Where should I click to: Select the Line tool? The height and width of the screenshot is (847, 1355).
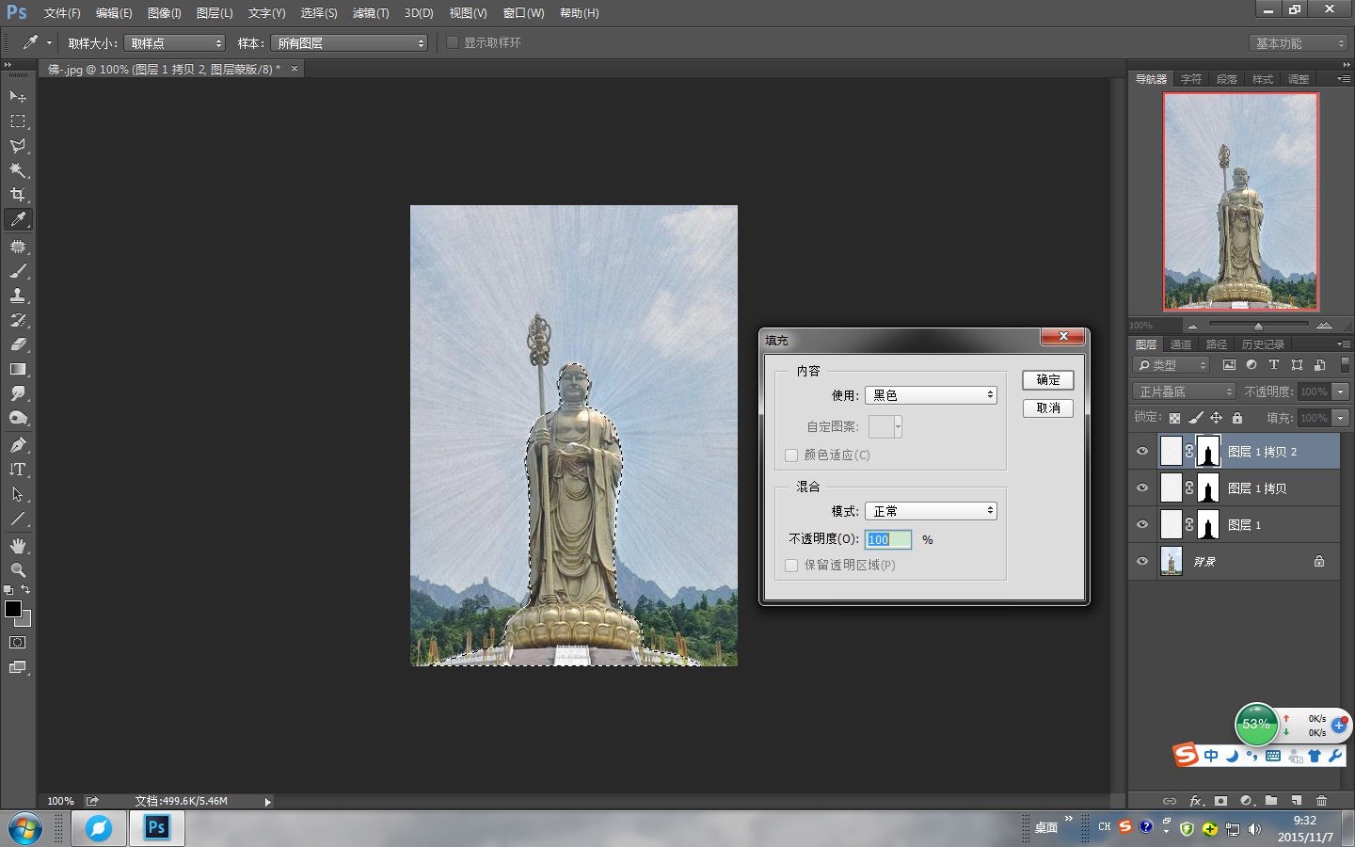pyautogui.click(x=18, y=519)
